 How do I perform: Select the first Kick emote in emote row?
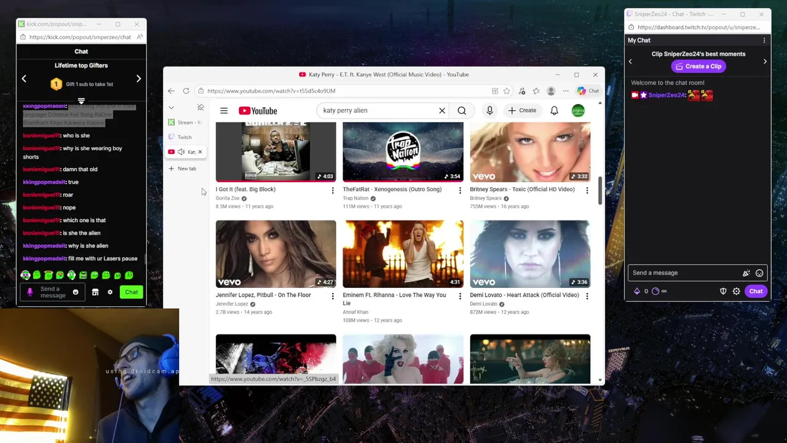(x=25, y=275)
